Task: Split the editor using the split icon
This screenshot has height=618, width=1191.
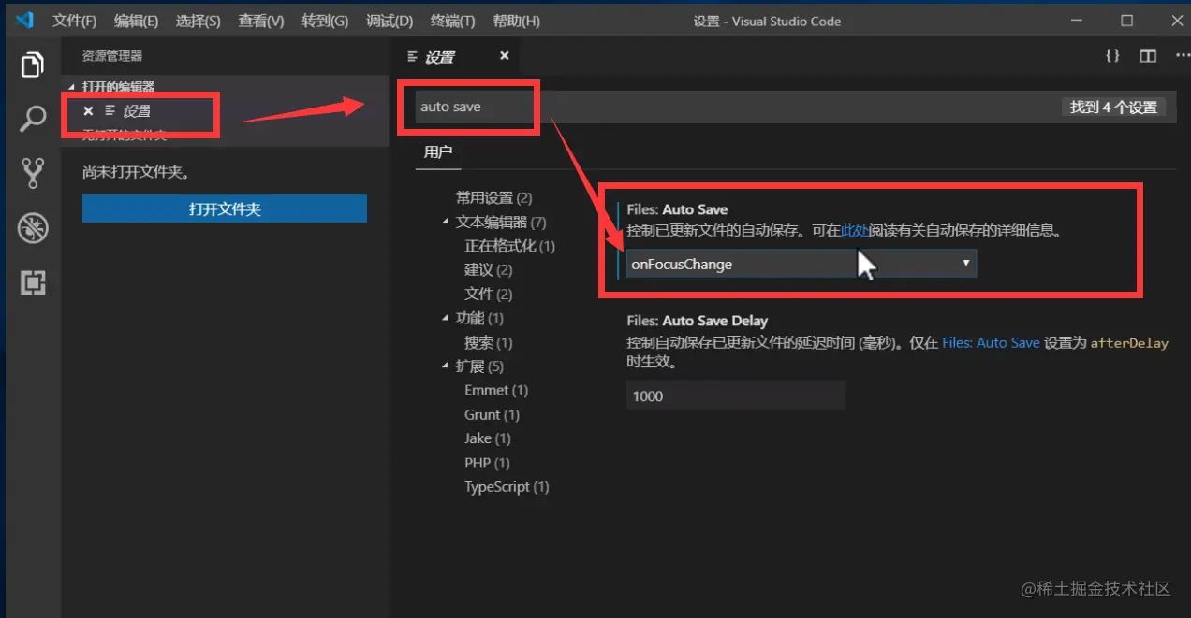Action: coord(1148,55)
